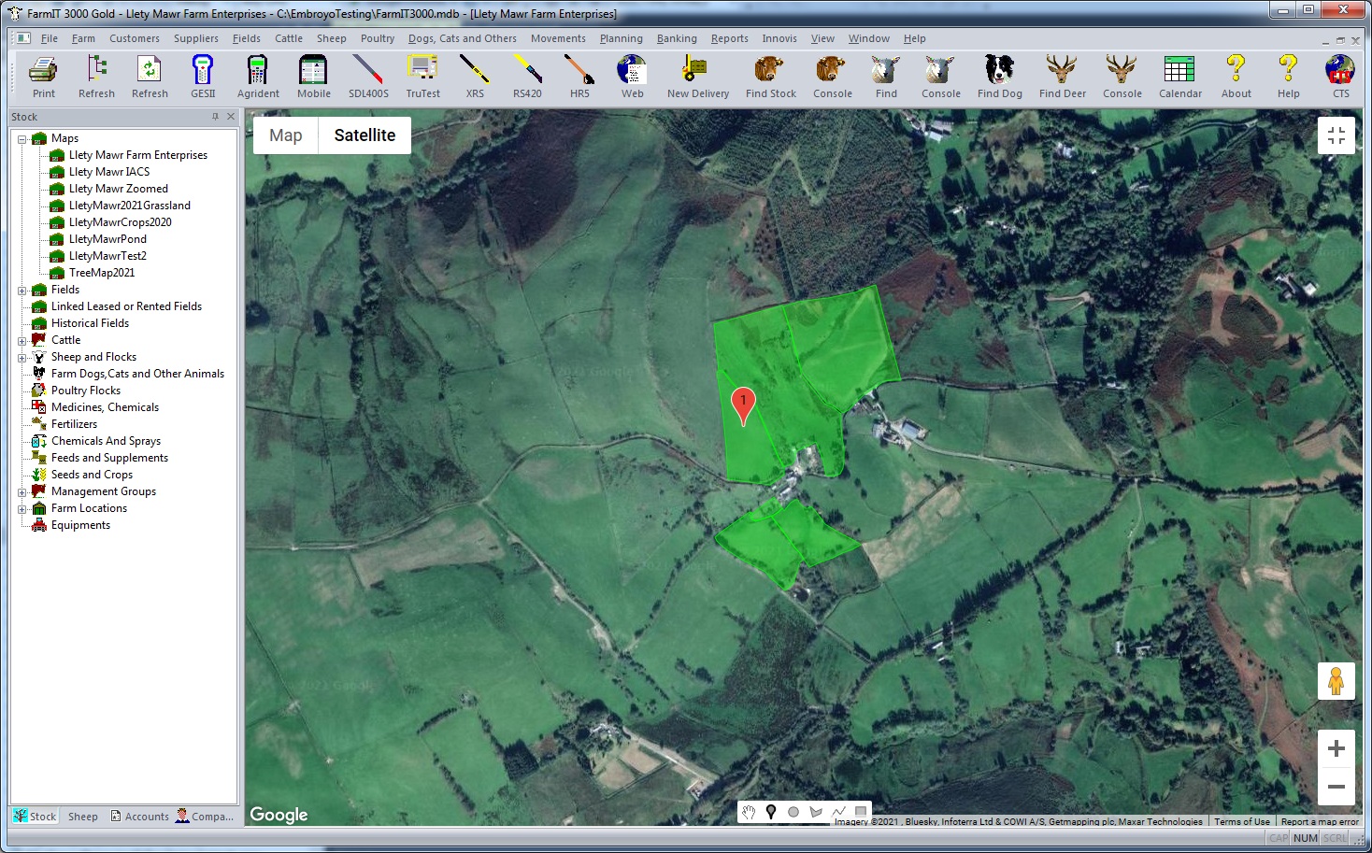Click the About question mark icon

[x=1236, y=76]
